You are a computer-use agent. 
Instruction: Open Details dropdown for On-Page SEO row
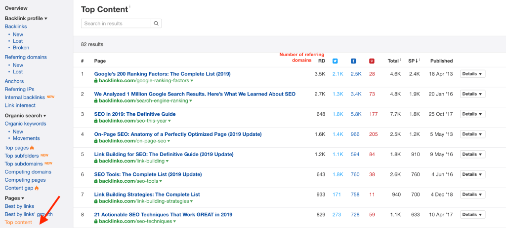472,134
